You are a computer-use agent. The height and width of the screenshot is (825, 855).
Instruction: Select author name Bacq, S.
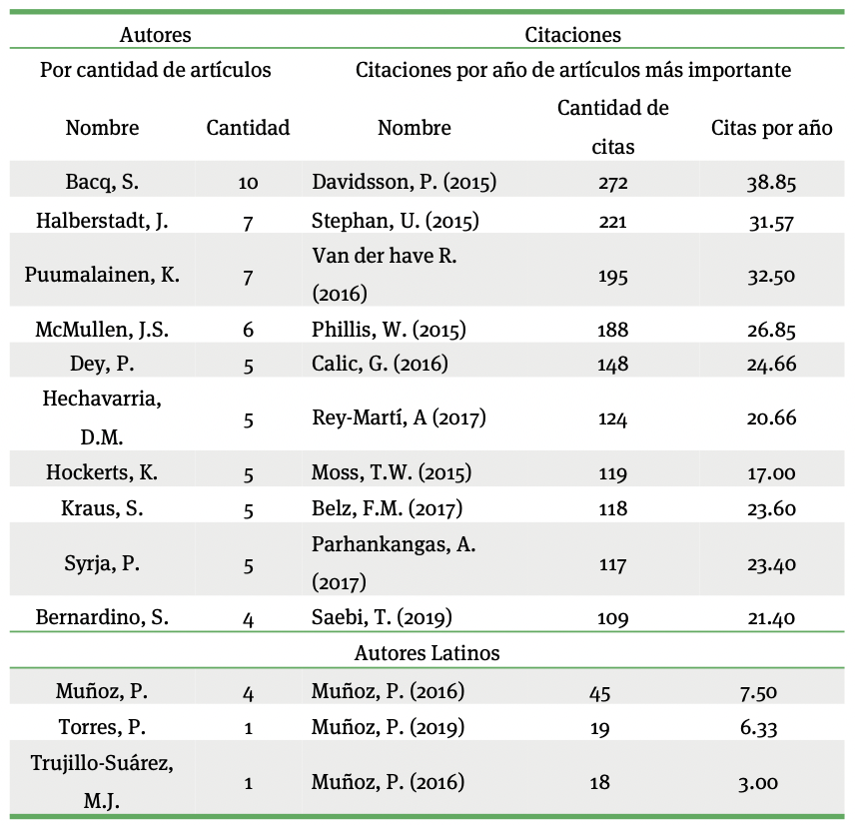tap(102, 183)
